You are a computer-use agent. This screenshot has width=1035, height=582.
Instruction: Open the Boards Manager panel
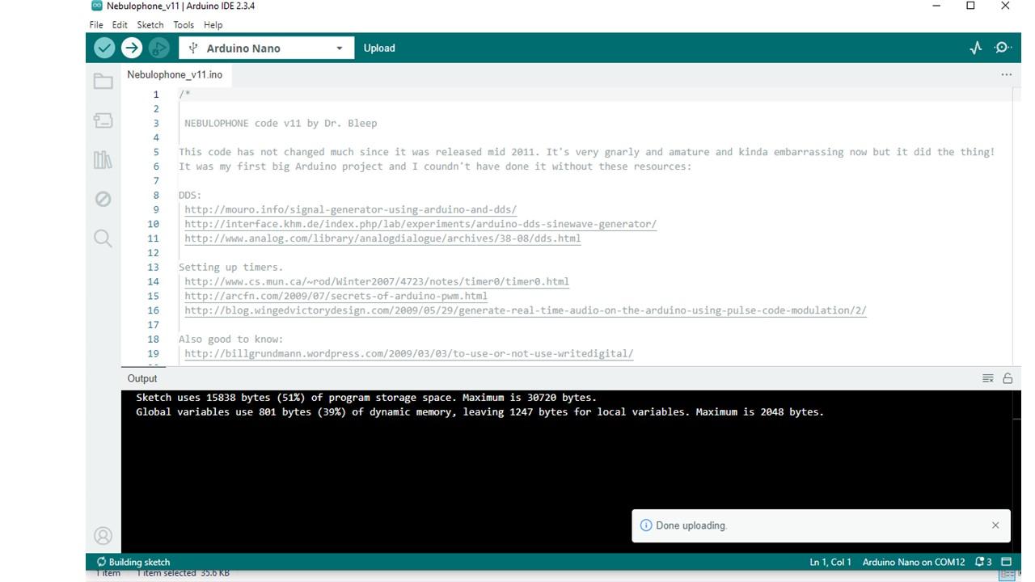pos(103,120)
